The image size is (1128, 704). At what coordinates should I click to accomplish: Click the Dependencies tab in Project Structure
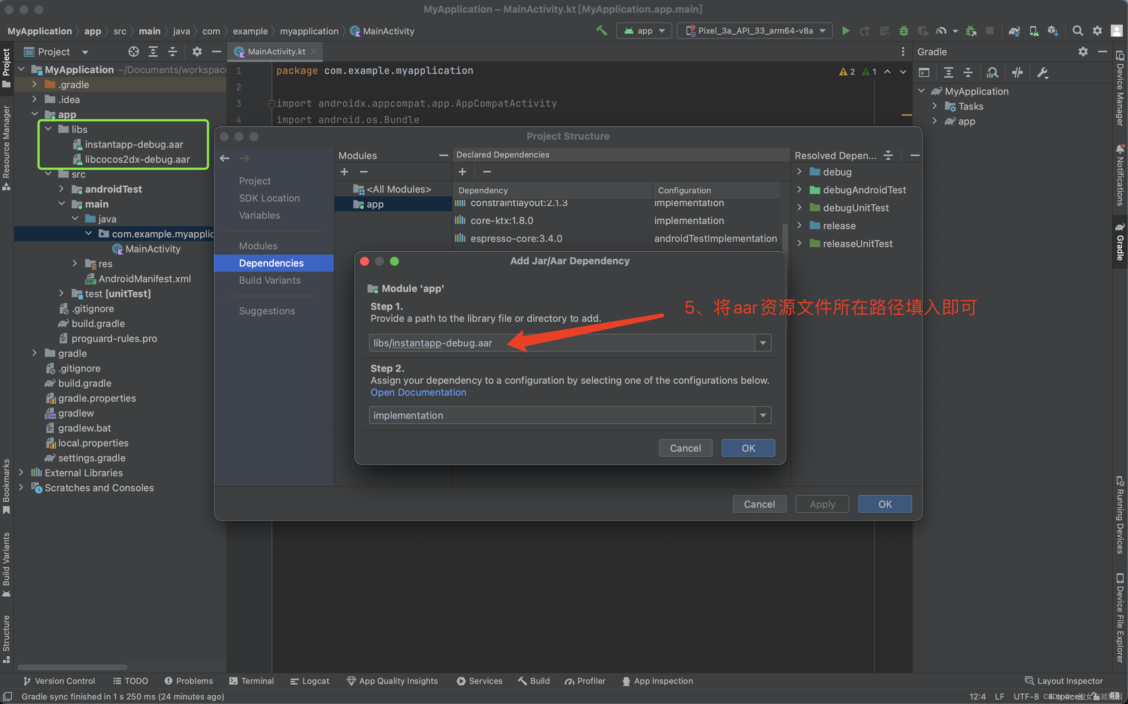(x=271, y=263)
